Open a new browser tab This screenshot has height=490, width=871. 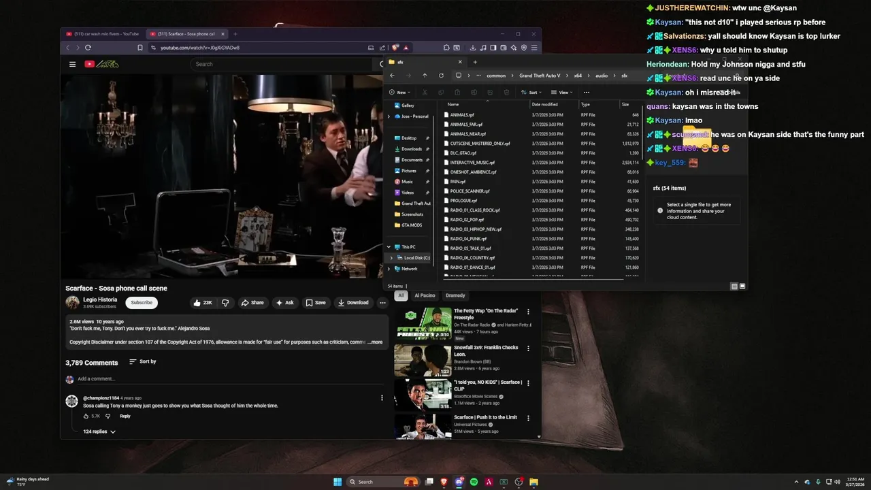235,34
